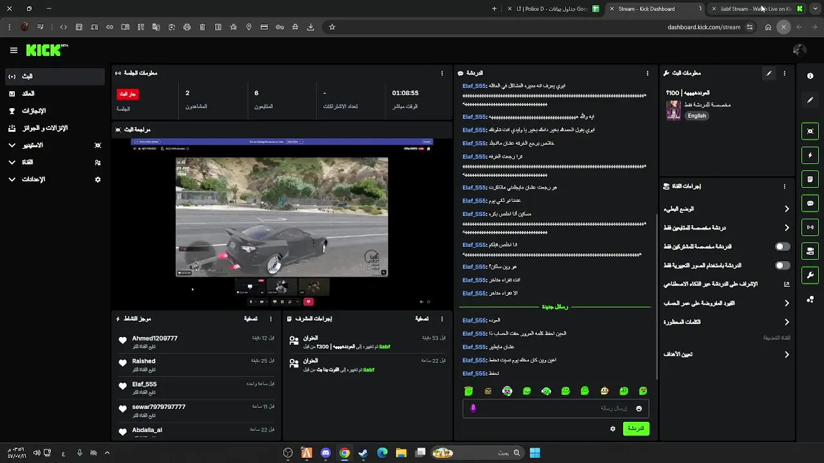
Task: Insert the first green emote in emote row
Action: [x=469, y=391]
